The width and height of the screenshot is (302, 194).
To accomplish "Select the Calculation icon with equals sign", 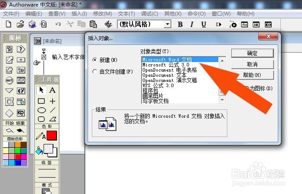I will [x=21, y=59].
